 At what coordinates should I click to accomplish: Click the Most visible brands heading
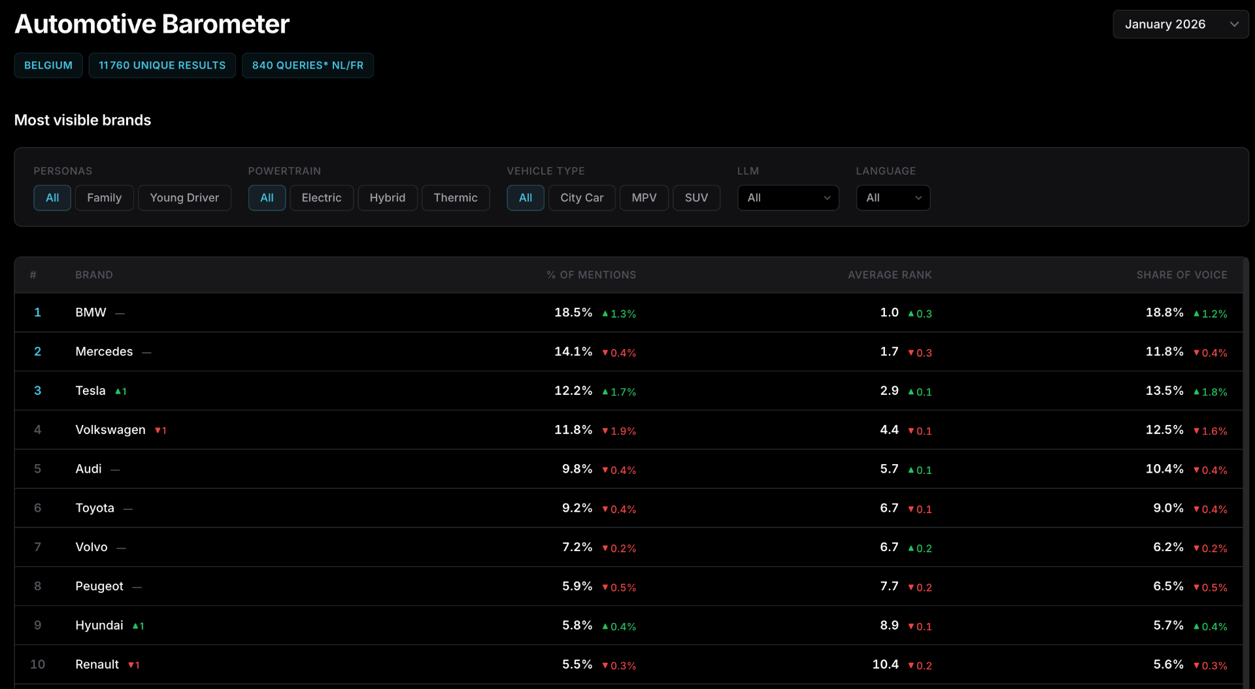(82, 120)
